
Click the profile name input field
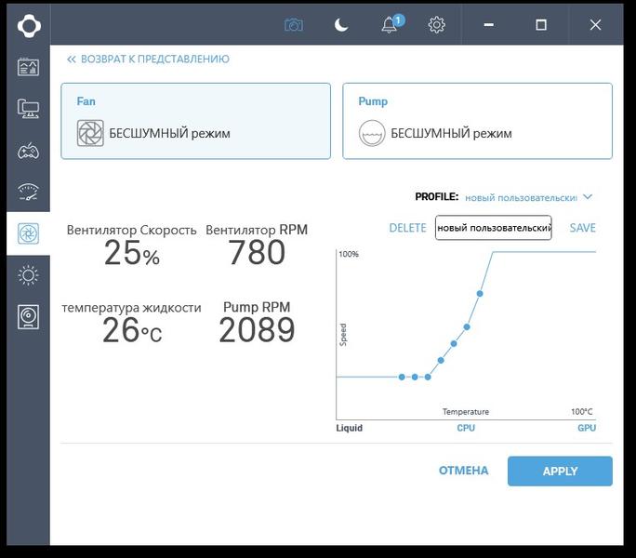click(493, 228)
